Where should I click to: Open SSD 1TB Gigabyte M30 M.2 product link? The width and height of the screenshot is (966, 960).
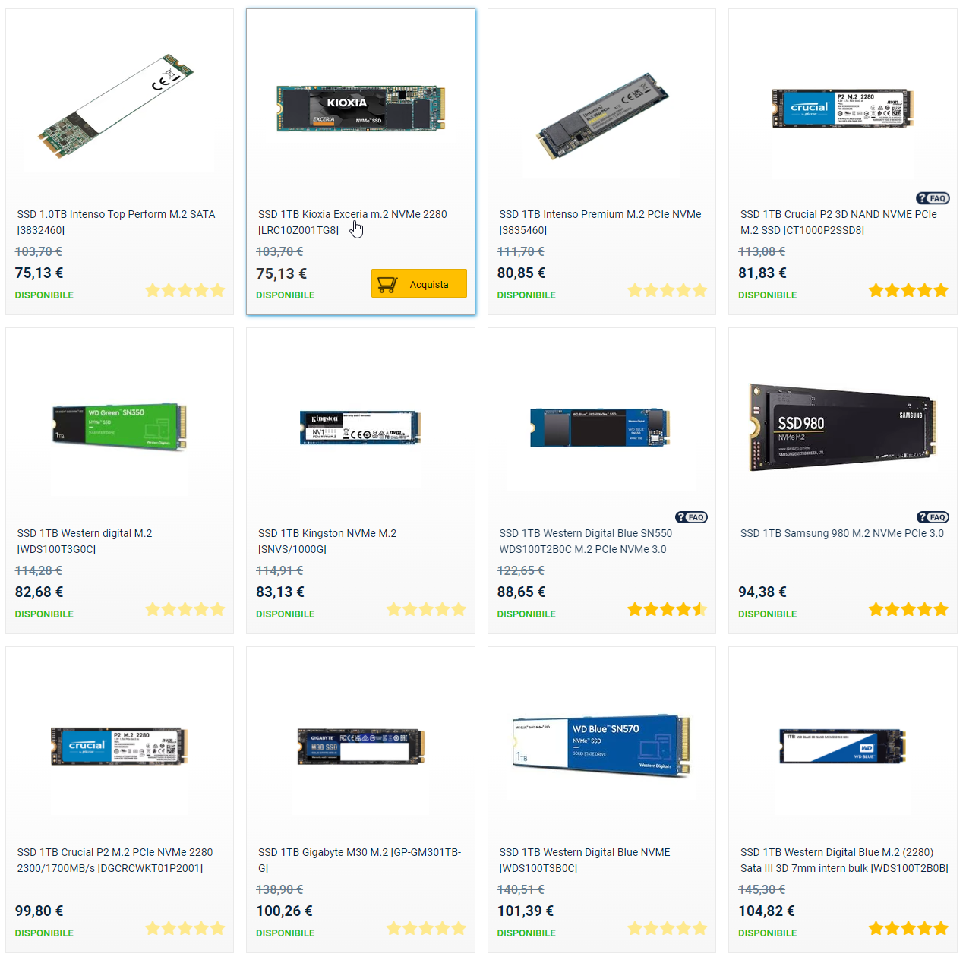coord(359,860)
